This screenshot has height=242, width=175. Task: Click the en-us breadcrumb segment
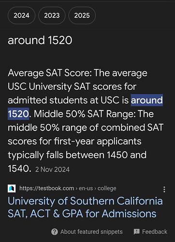point(86,188)
